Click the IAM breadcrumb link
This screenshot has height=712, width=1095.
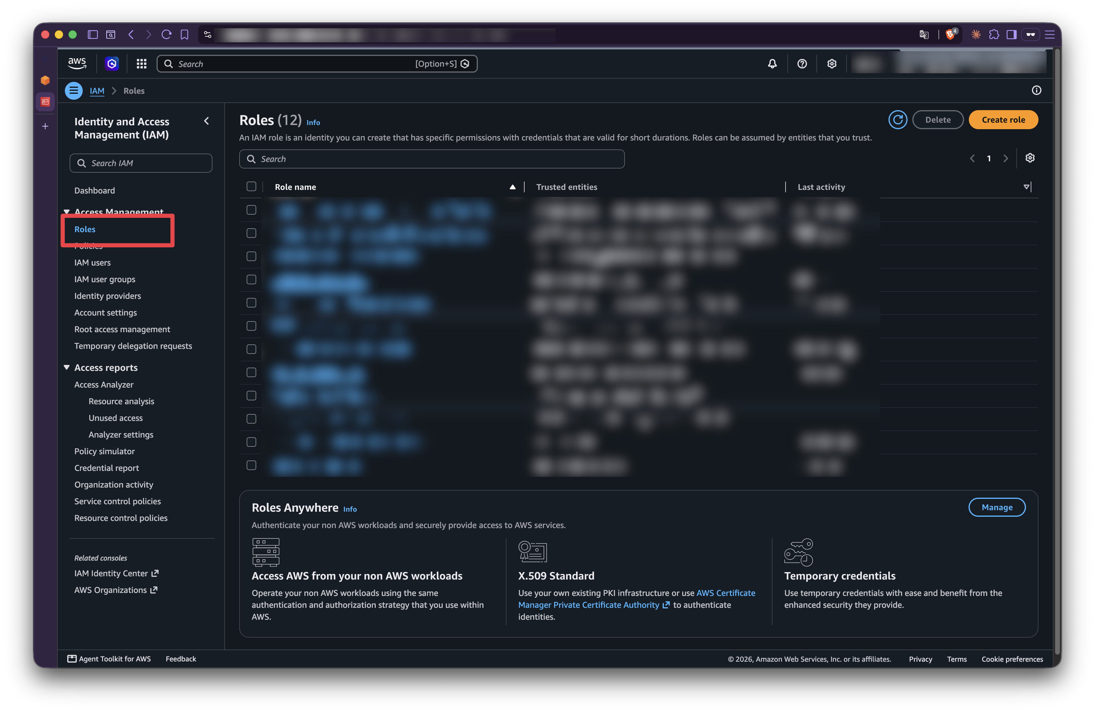(x=97, y=91)
